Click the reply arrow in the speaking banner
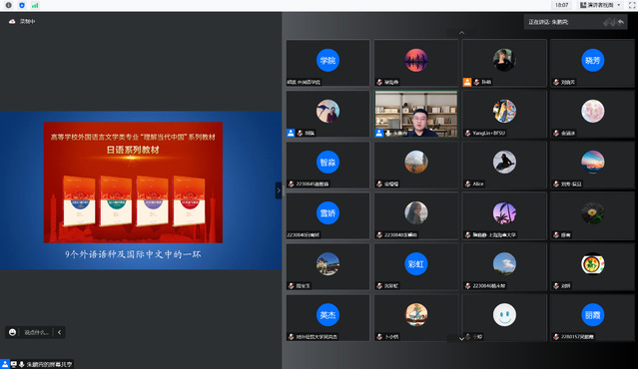 pyautogui.click(x=620, y=22)
